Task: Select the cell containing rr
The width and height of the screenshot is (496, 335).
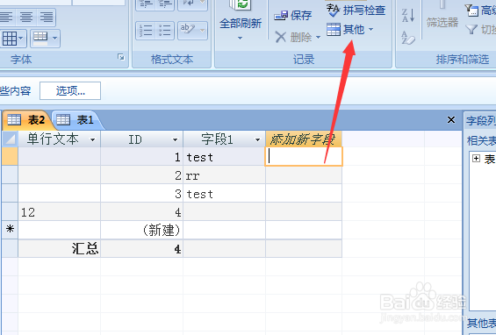Action: [224, 175]
